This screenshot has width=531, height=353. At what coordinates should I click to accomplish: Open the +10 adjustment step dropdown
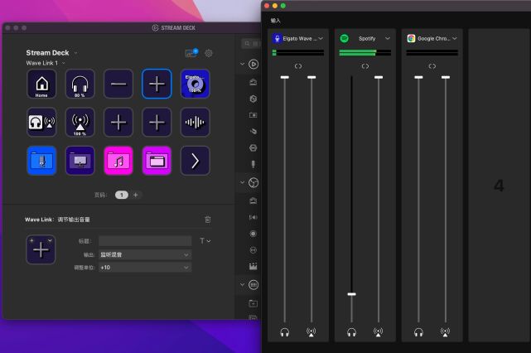pos(145,268)
